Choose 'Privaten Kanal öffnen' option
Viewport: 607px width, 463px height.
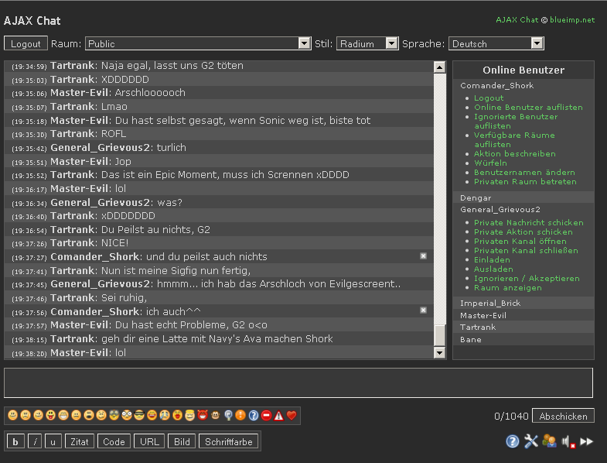click(x=520, y=242)
